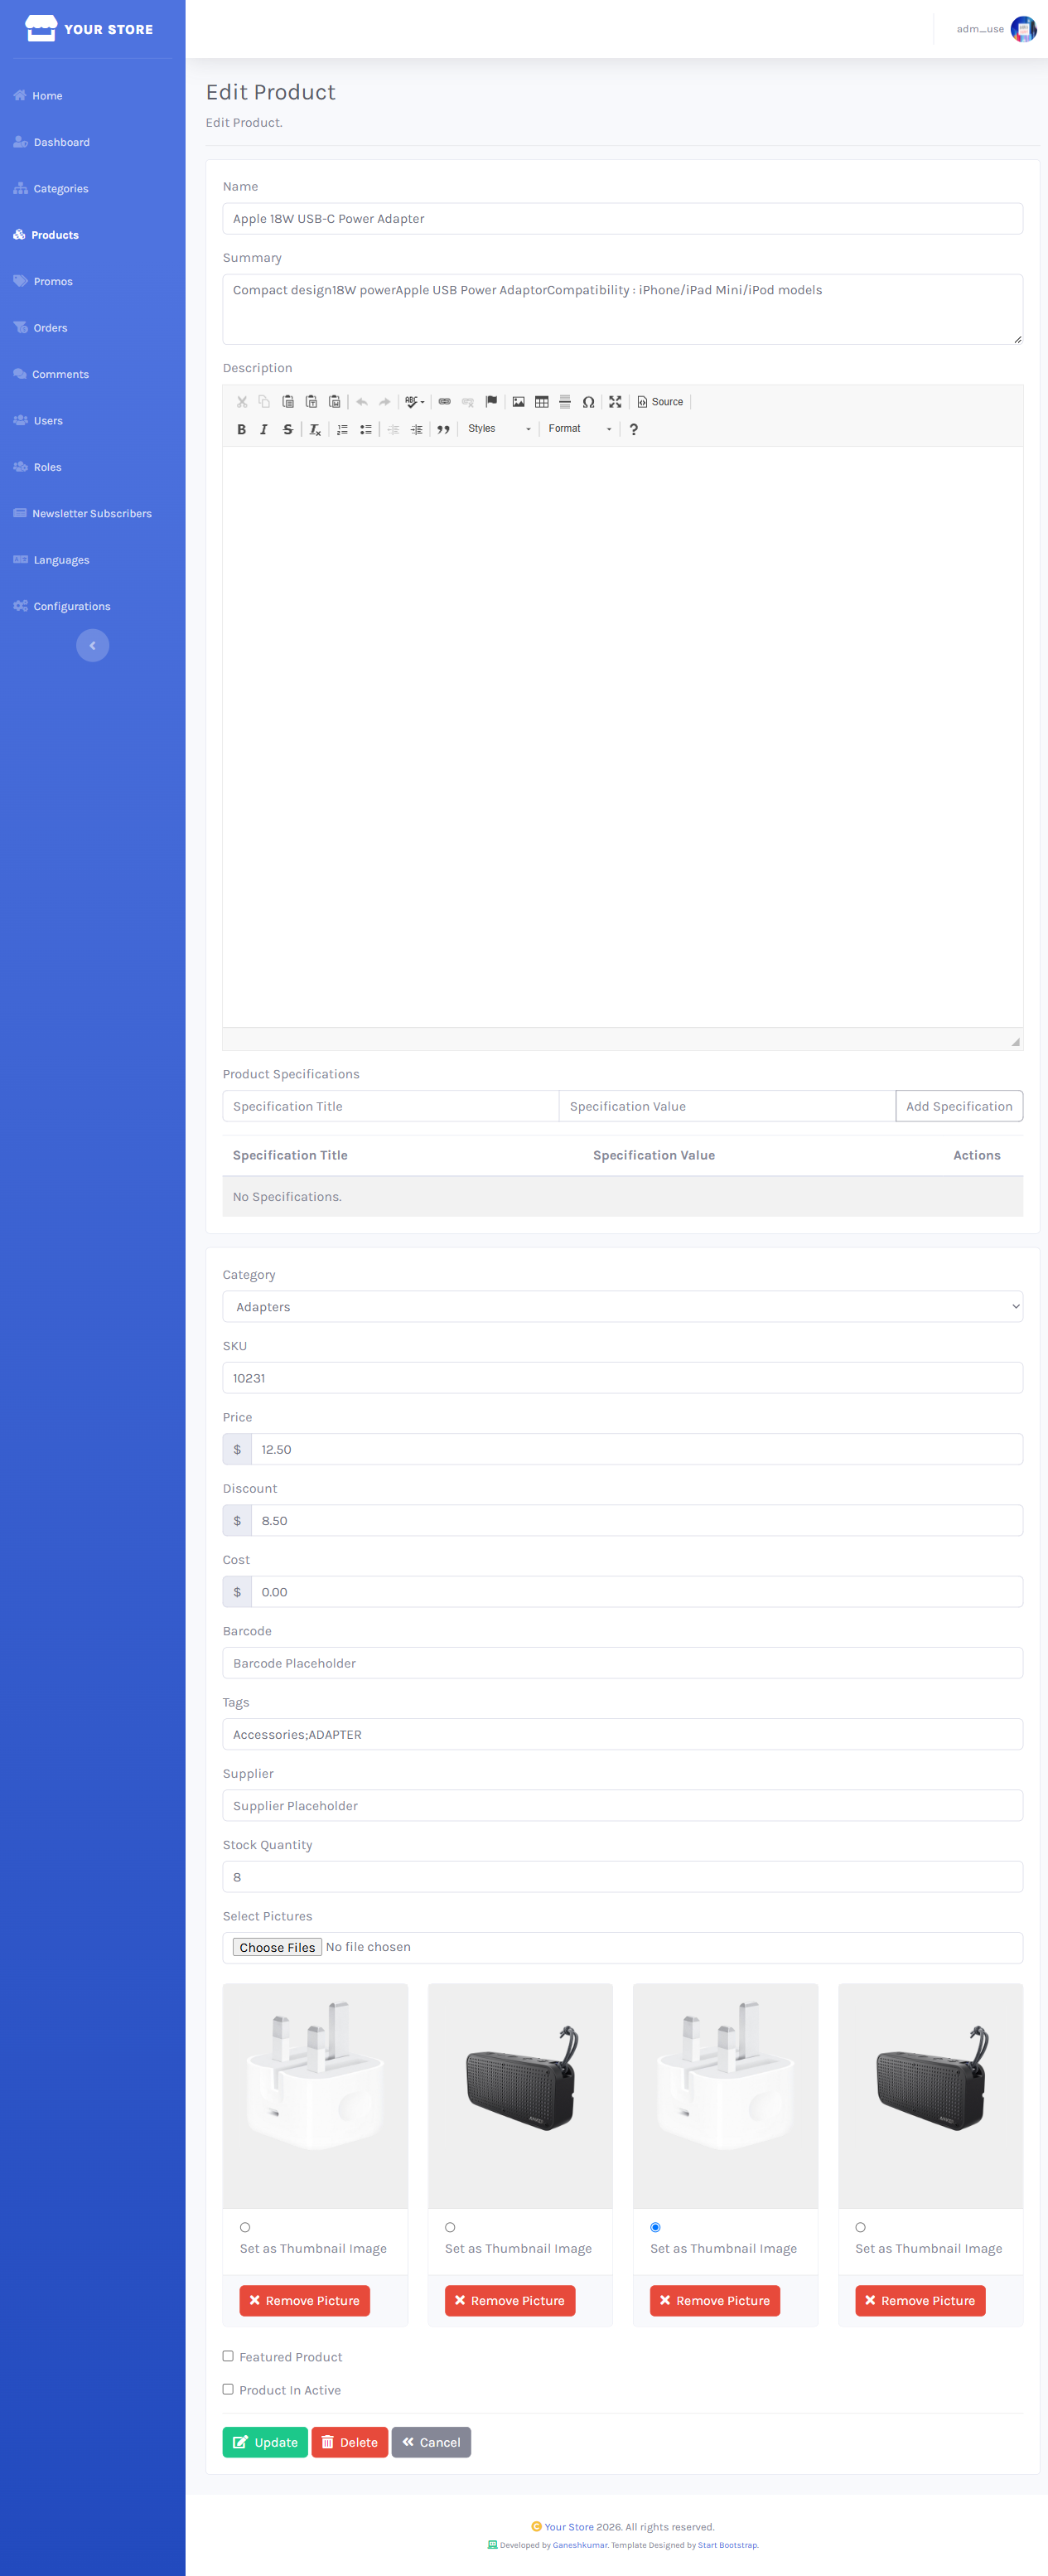Click Paste from Word icon
Viewport: 1048px width, 2576px height.
334,402
